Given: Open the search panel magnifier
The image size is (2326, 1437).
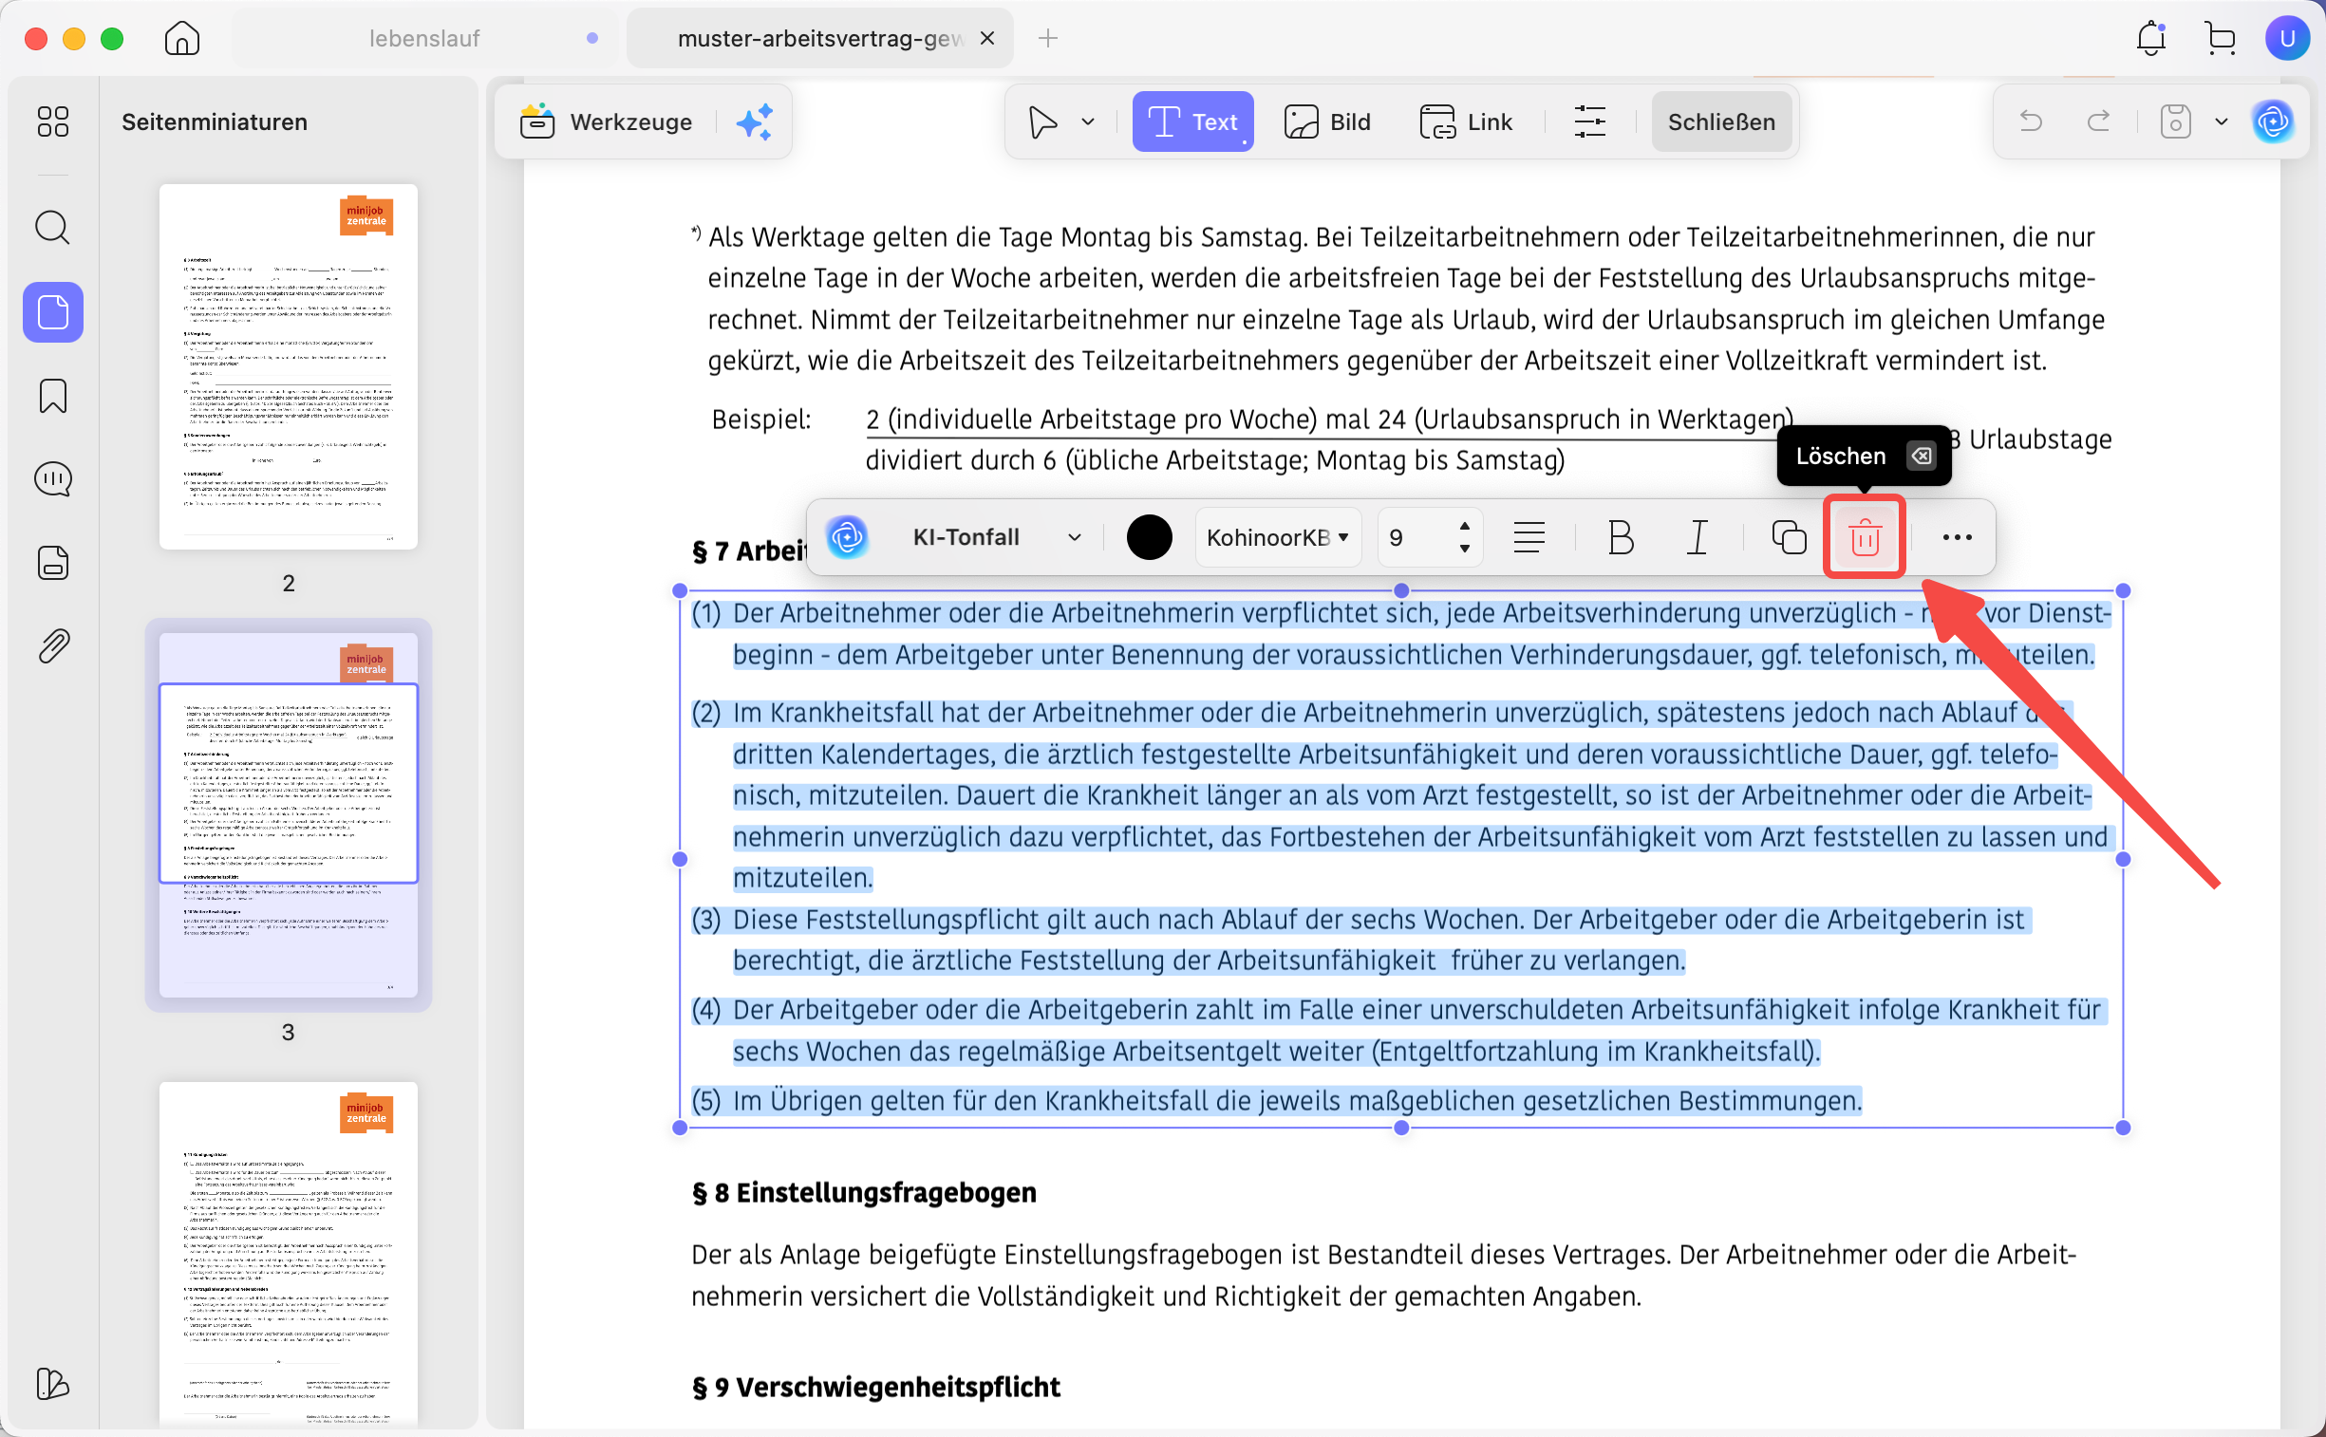Looking at the screenshot, I should pos(53,228).
